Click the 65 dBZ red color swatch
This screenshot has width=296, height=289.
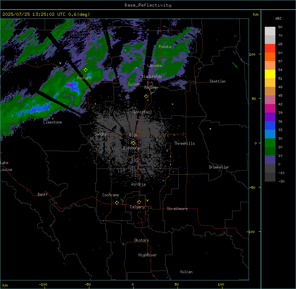[270, 48]
